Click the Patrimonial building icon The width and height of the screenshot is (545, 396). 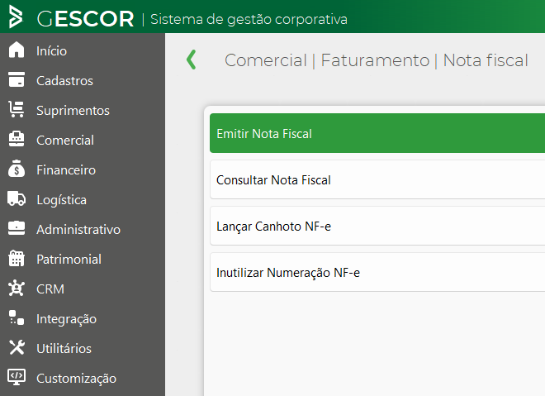tap(17, 258)
